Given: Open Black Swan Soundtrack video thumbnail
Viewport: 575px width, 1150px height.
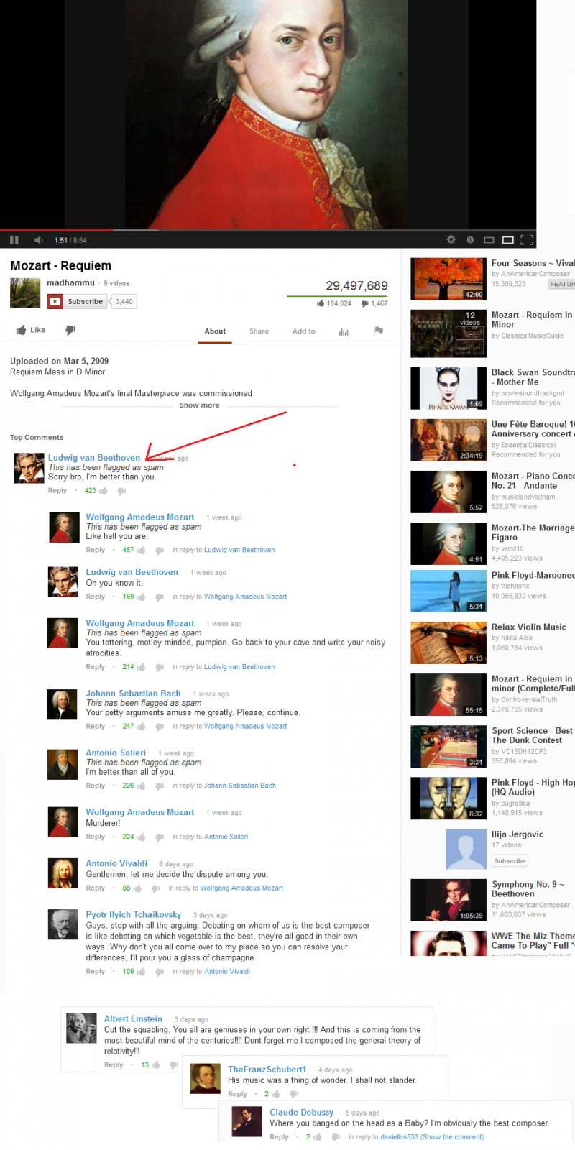Looking at the screenshot, I should [448, 388].
